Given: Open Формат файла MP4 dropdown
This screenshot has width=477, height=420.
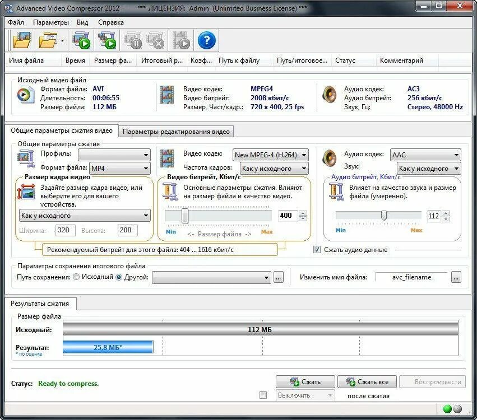Looking at the screenshot, I should tap(119, 168).
